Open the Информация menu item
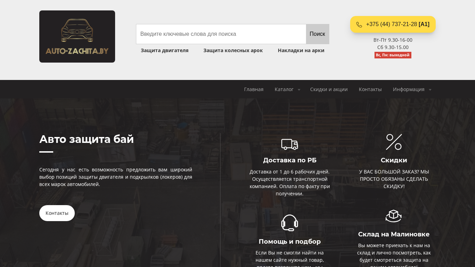Image resolution: width=475 pixels, height=267 pixels. click(x=409, y=89)
